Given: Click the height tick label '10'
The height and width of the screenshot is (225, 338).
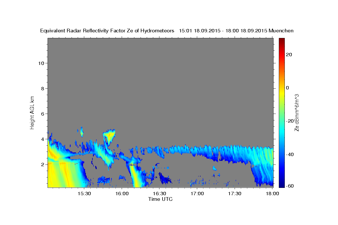Looking at the screenshot, I should click(x=41, y=63).
